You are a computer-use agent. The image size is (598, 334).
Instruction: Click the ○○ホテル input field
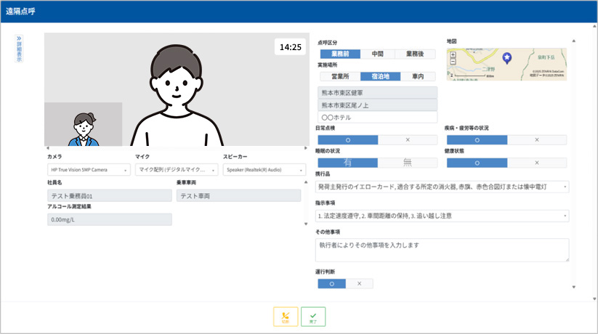[378, 118]
